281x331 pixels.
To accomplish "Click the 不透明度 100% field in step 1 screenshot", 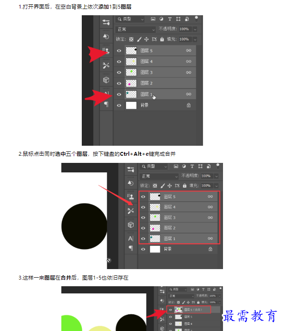I will click(x=185, y=29).
